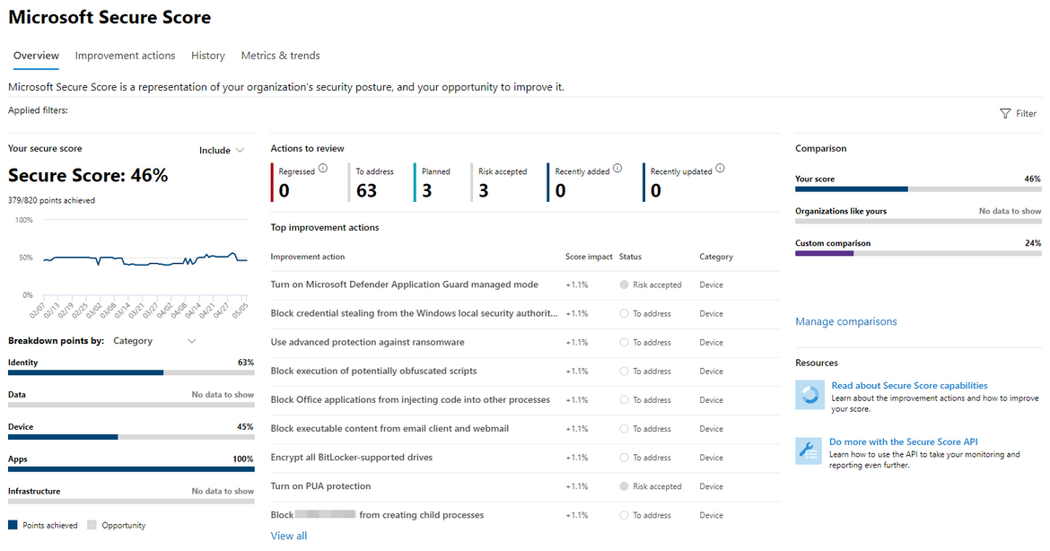Open Use advanced protection against ransomware action

pyautogui.click(x=368, y=342)
